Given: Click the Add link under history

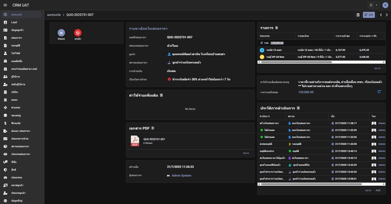Looking at the screenshot, I should click(x=378, y=190).
